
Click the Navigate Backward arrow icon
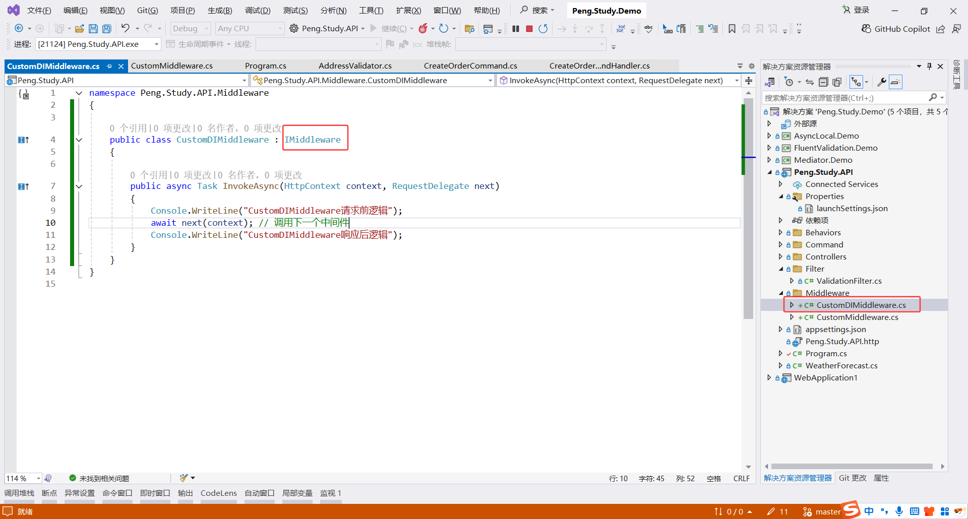coord(19,28)
